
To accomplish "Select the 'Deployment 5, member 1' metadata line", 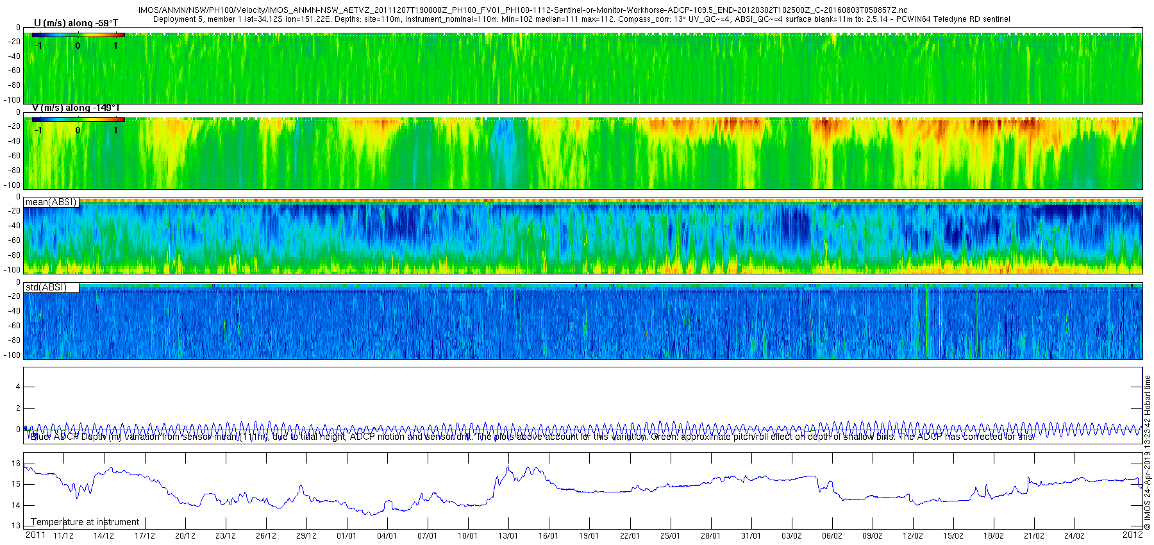I will [x=581, y=19].
